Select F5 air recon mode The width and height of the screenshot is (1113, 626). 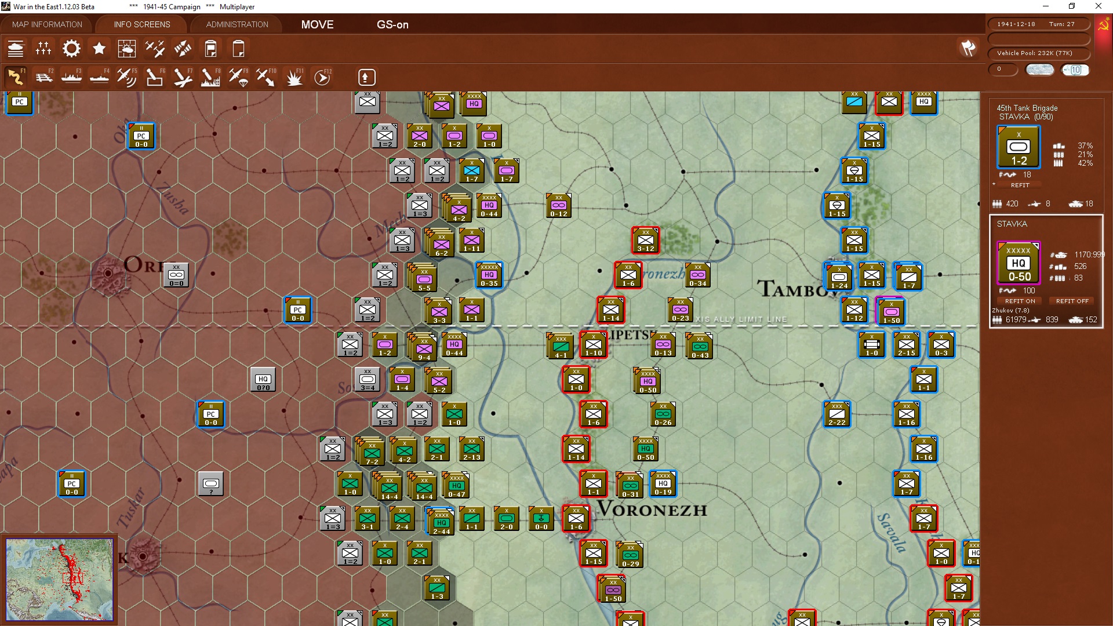(x=127, y=77)
